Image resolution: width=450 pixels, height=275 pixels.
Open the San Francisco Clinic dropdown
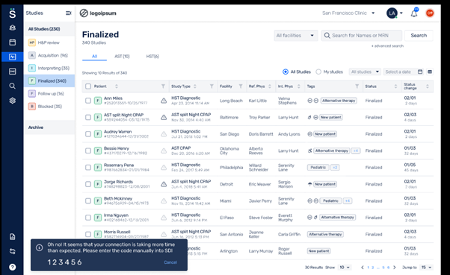click(348, 13)
